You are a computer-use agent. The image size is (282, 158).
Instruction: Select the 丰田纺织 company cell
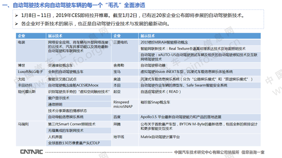point(31,85)
